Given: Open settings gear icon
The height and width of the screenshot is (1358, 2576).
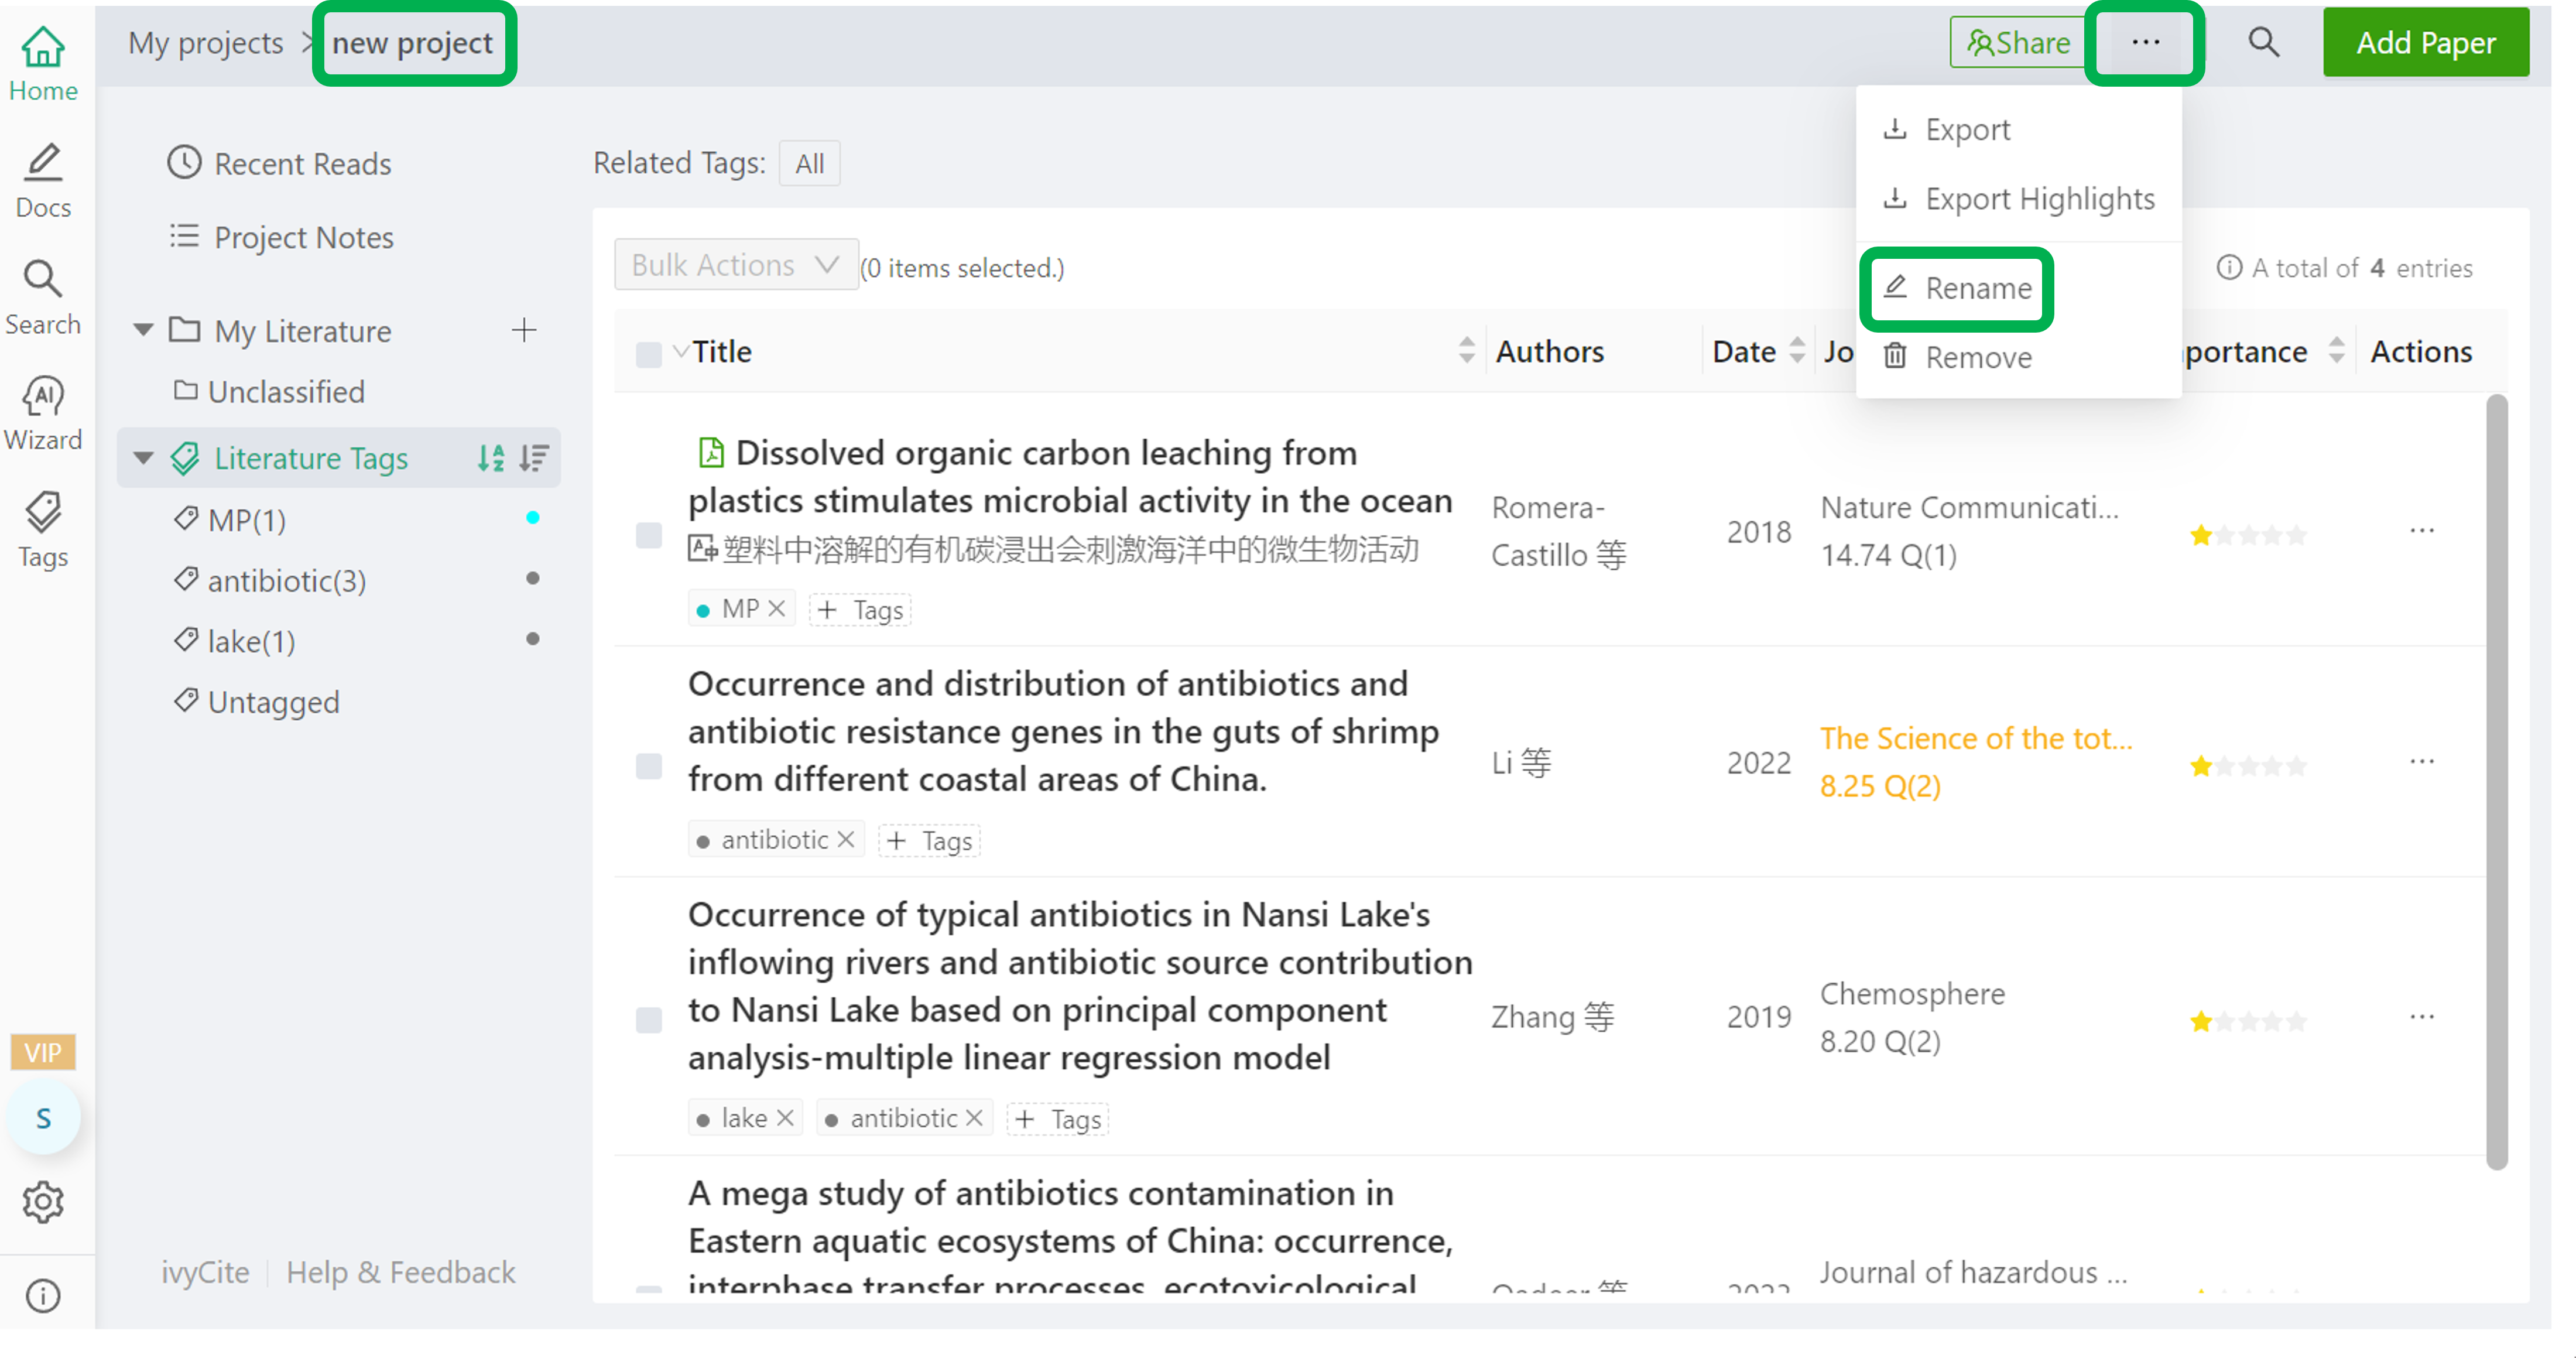Looking at the screenshot, I should [43, 1203].
